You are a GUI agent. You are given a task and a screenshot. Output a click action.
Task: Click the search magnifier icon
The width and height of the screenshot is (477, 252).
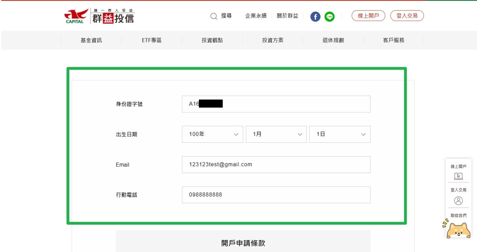[x=214, y=16]
